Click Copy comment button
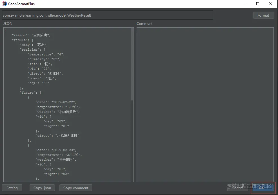 coord(76,188)
